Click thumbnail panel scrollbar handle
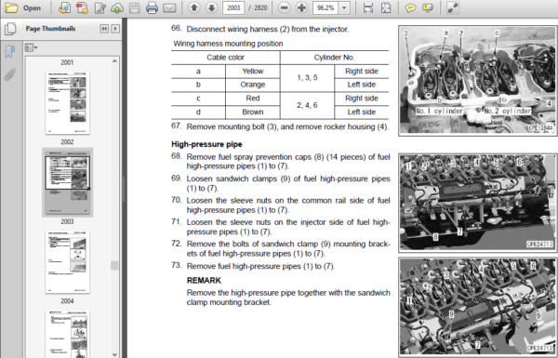The width and height of the screenshot is (558, 358). coord(114,265)
